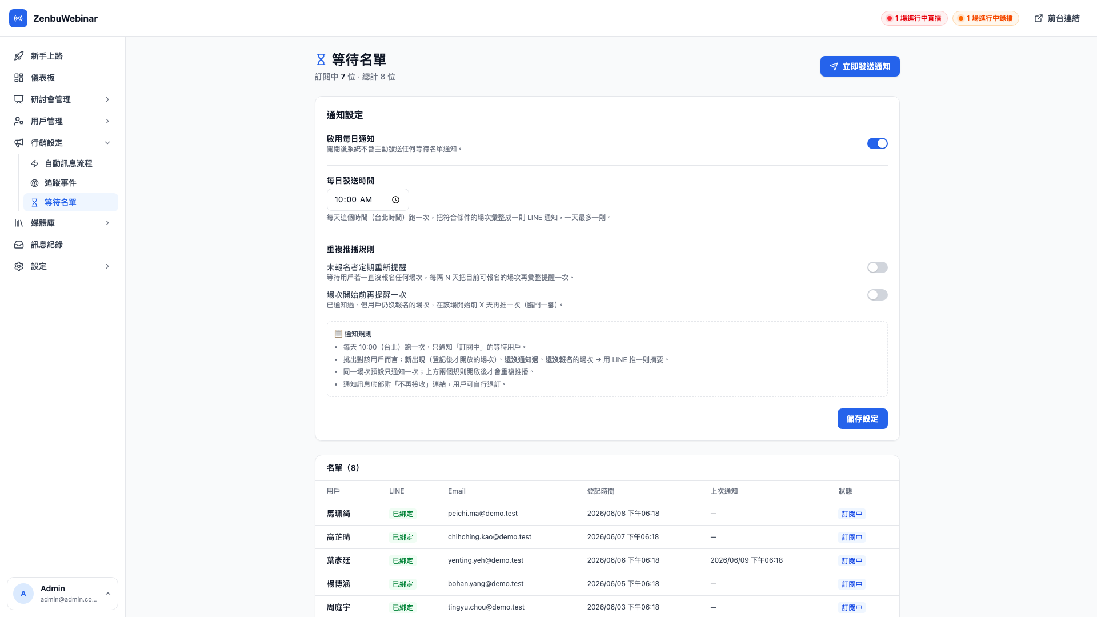1097x617 pixels.
Task: Click the orange dot in 錄播 badge
Action: pos(961,18)
